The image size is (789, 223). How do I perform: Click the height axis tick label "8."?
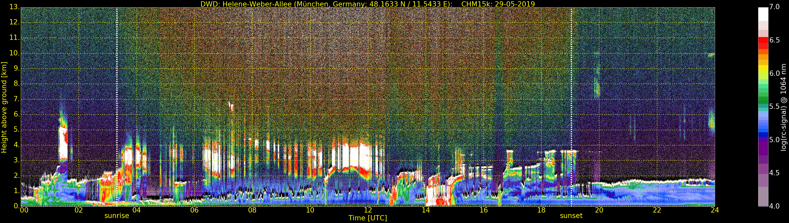[x=16, y=83]
